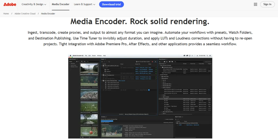Click the red Stop Queue button
The width and height of the screenshot is (278, 140).
tap(152, 62)
